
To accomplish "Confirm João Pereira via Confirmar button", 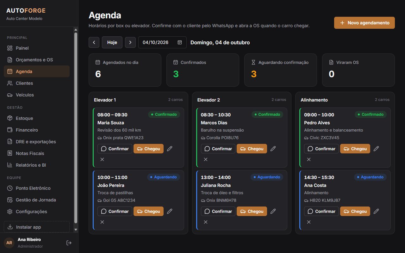I will tap(115, 211).
